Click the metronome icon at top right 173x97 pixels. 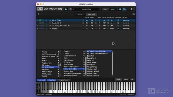[133, 14]
